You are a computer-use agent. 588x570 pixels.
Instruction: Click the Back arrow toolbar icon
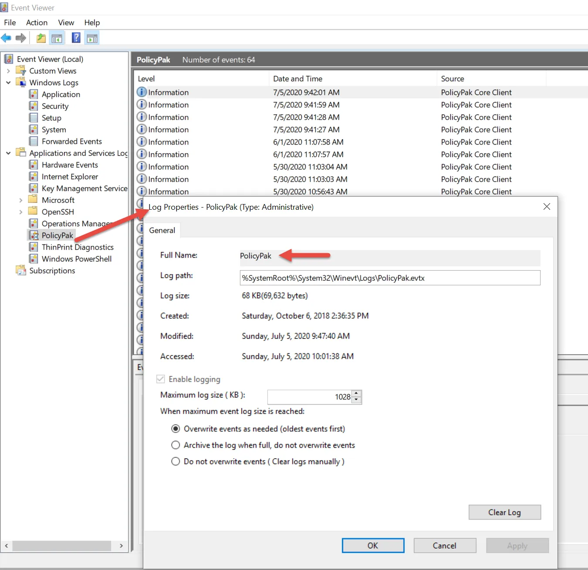tap(6, 38)
